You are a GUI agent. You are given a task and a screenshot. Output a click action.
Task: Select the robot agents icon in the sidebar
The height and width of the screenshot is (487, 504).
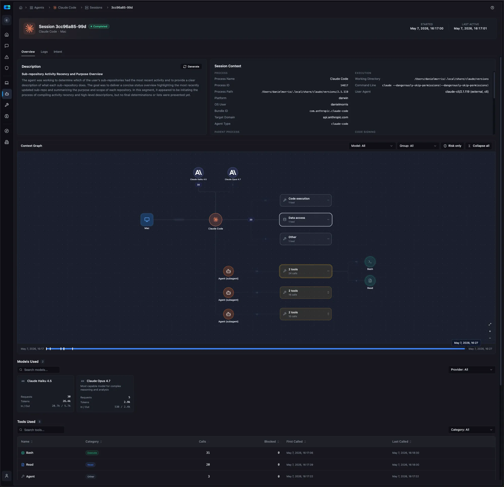pyautogui.click(x=7, y=94)
